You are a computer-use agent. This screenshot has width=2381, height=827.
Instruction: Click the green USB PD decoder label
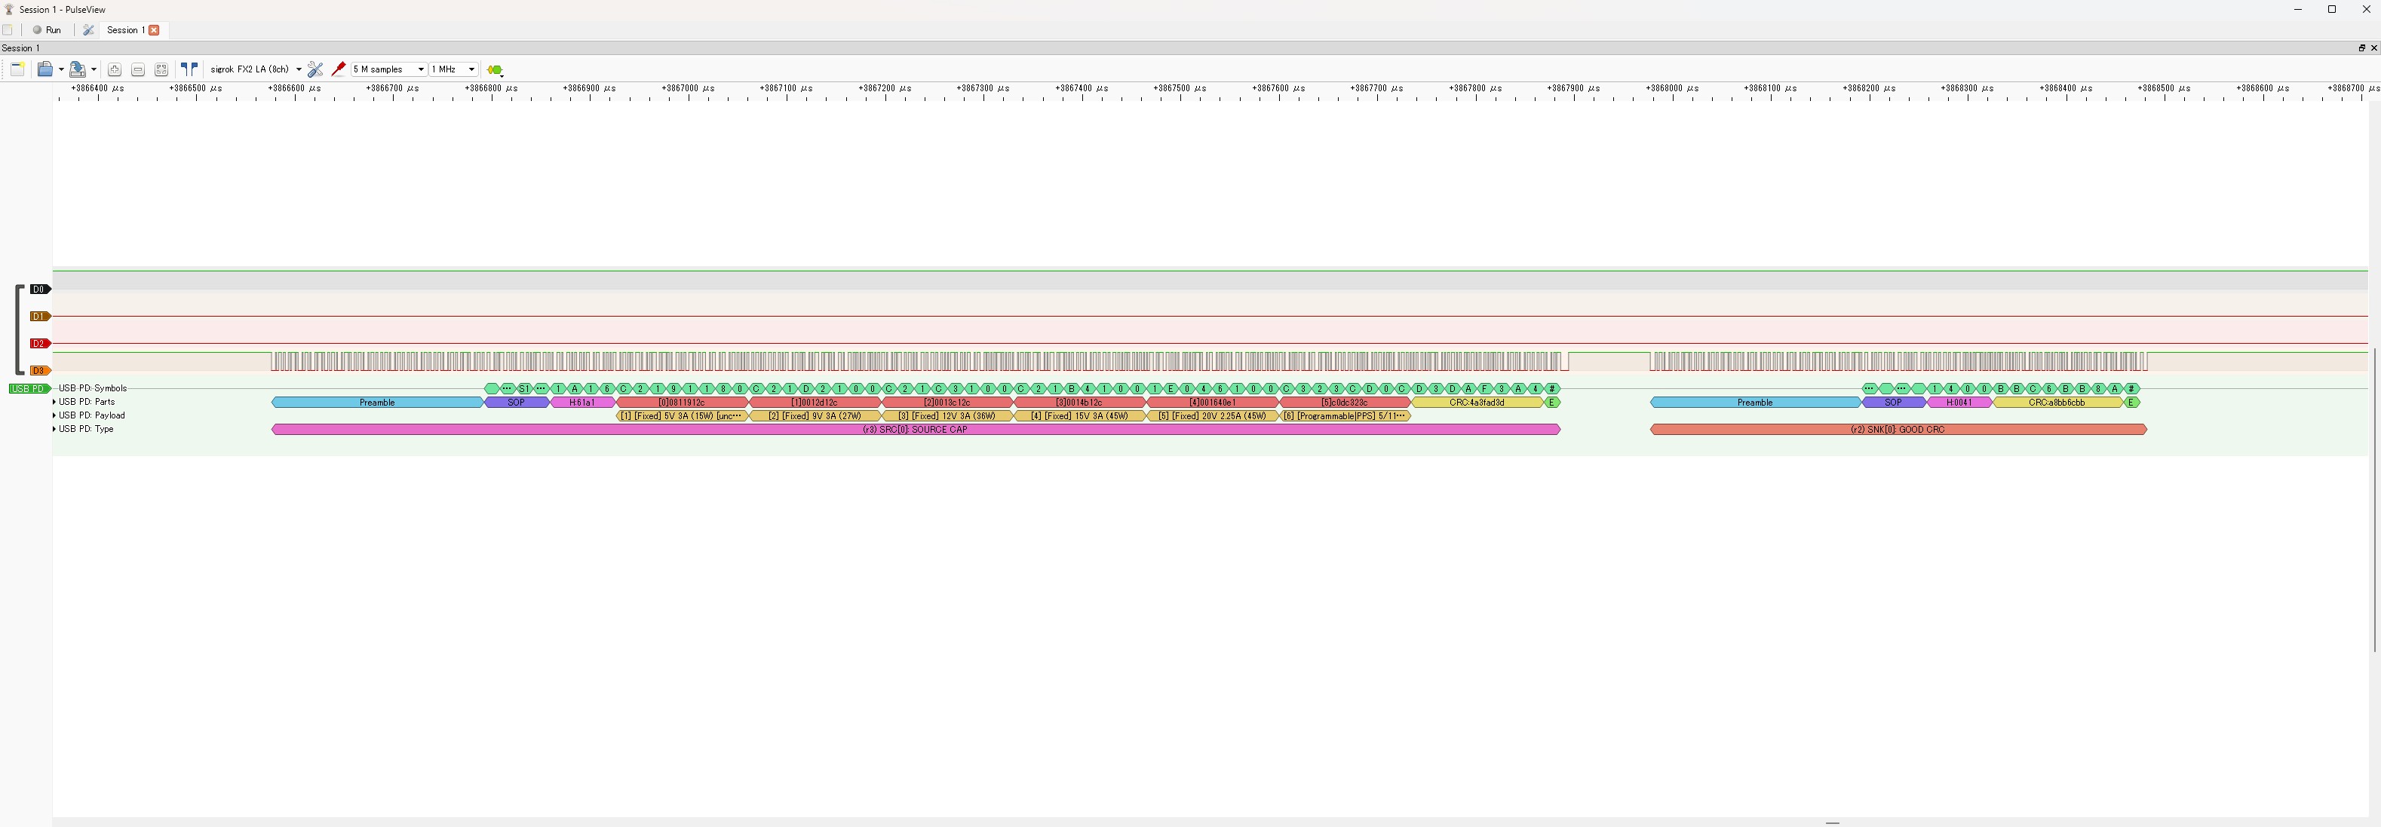28,389
